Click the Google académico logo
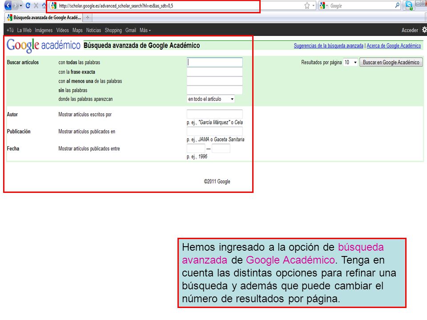Viewport: 427px width, 320px height. (x=44, y=45)
